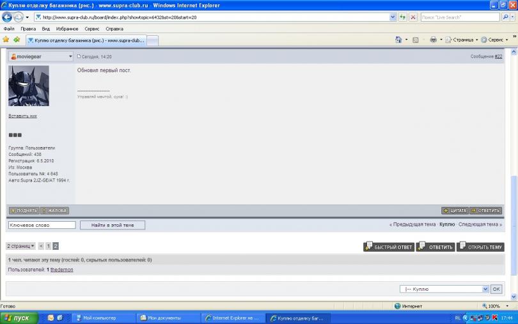Open the пуск Start button
The image size is (518, 324).
point(19,318)
